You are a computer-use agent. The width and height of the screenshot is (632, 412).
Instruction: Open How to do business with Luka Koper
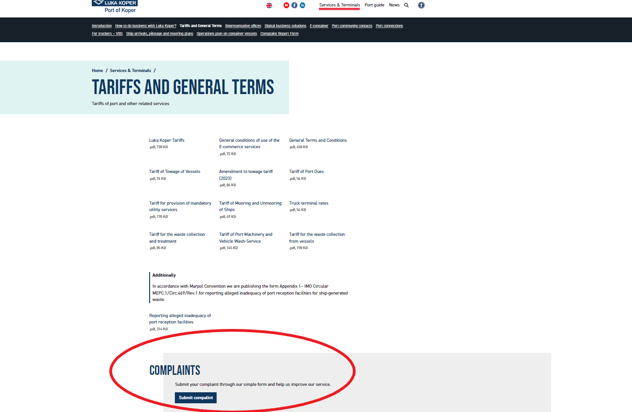[x=145, y=26]
